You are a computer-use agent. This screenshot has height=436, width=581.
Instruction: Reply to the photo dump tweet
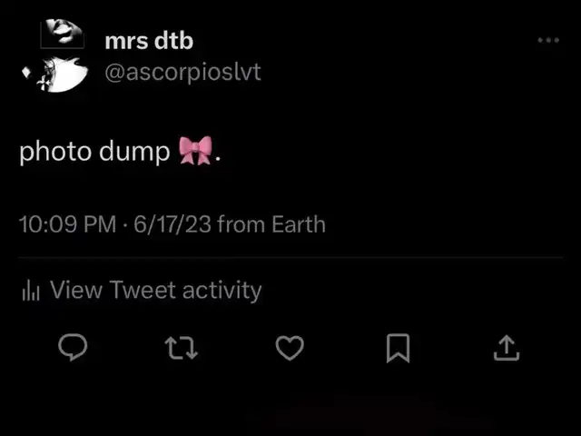pyautogui.click(x=73, y=347)
